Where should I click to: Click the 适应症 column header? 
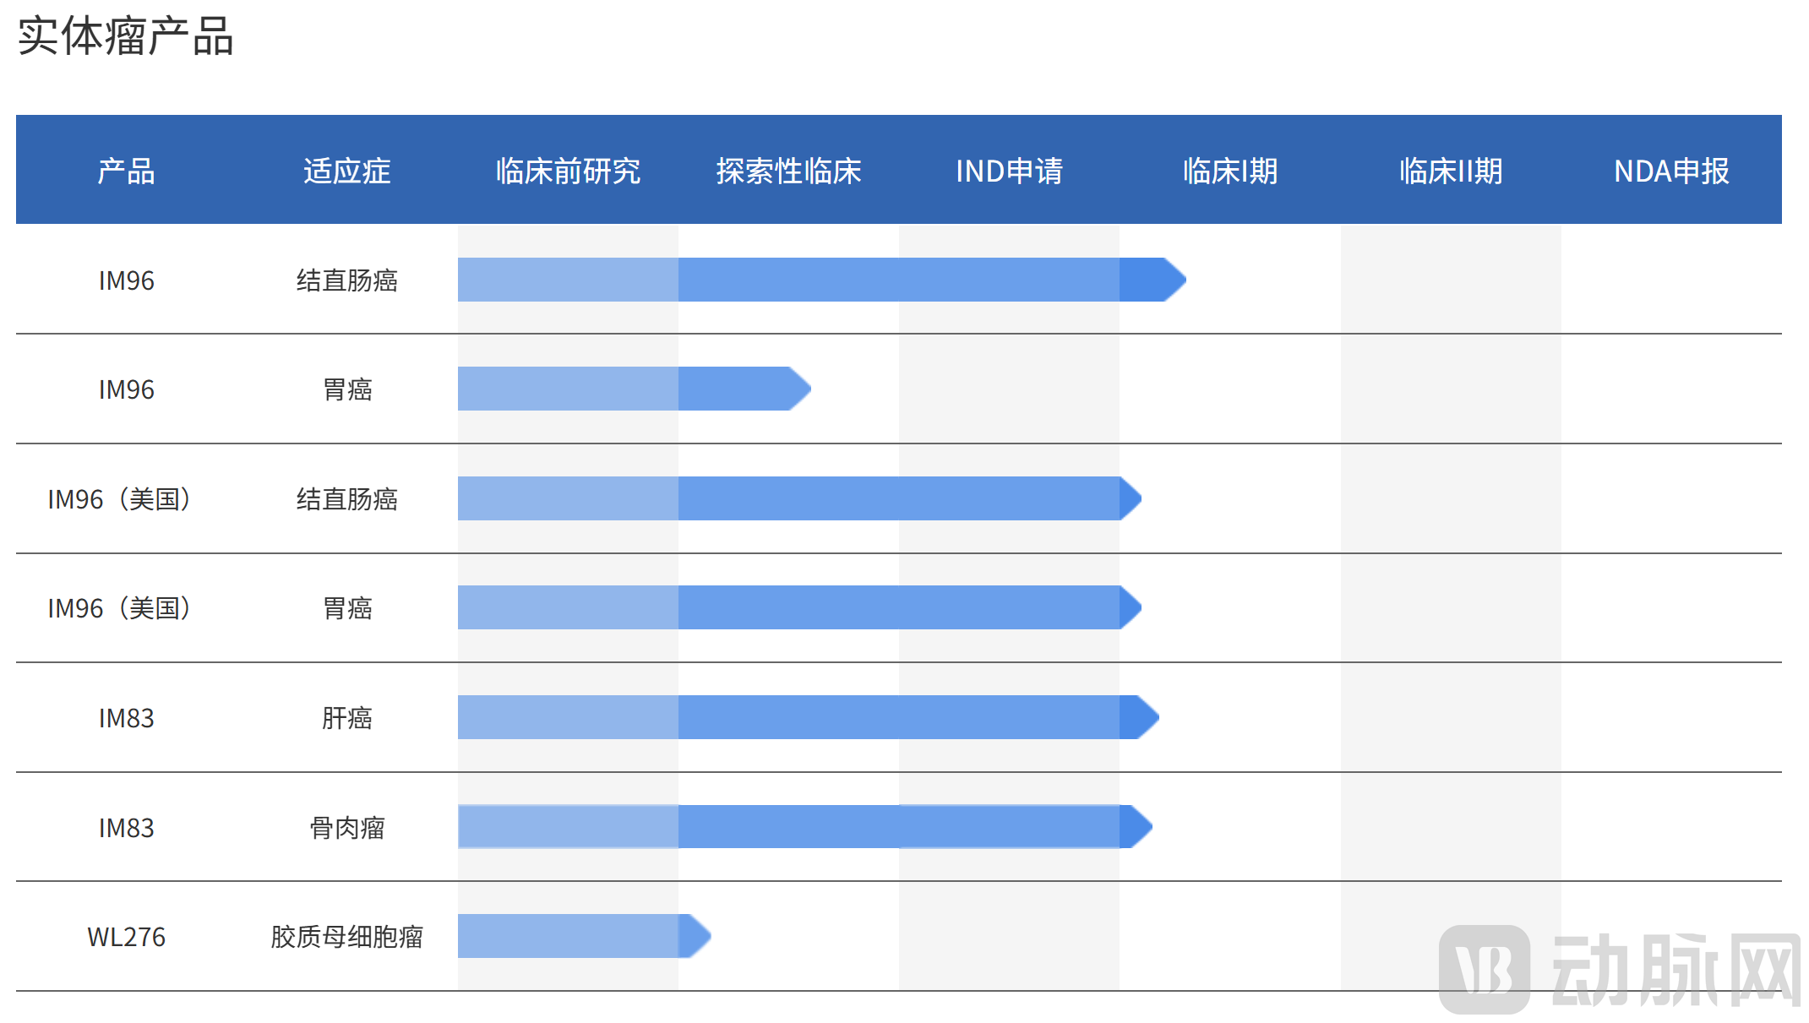point(346,171)
